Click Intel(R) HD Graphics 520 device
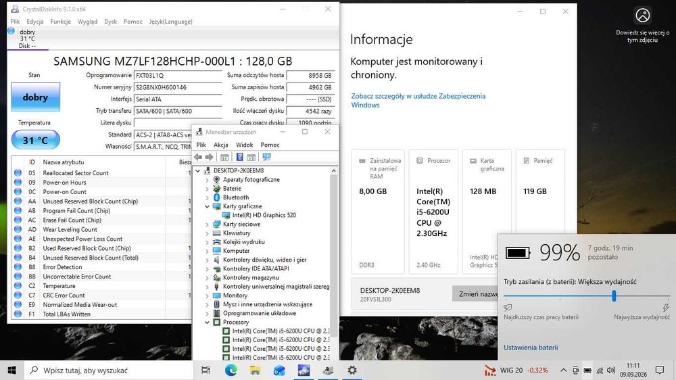 [x=264, y=215]
